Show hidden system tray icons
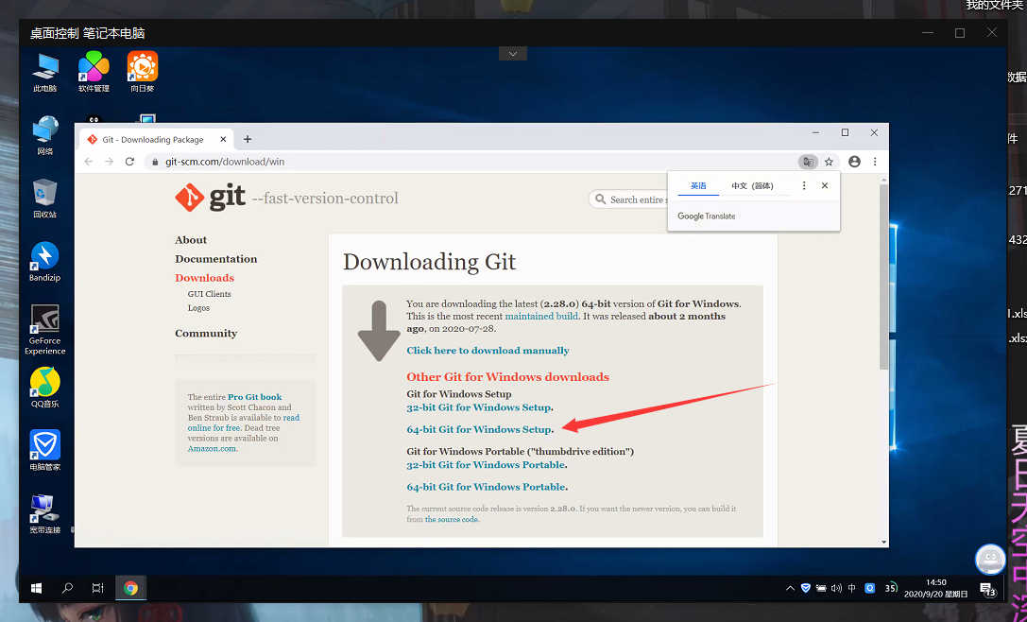Screen dimensions: 1027x622 pos(790,588)
